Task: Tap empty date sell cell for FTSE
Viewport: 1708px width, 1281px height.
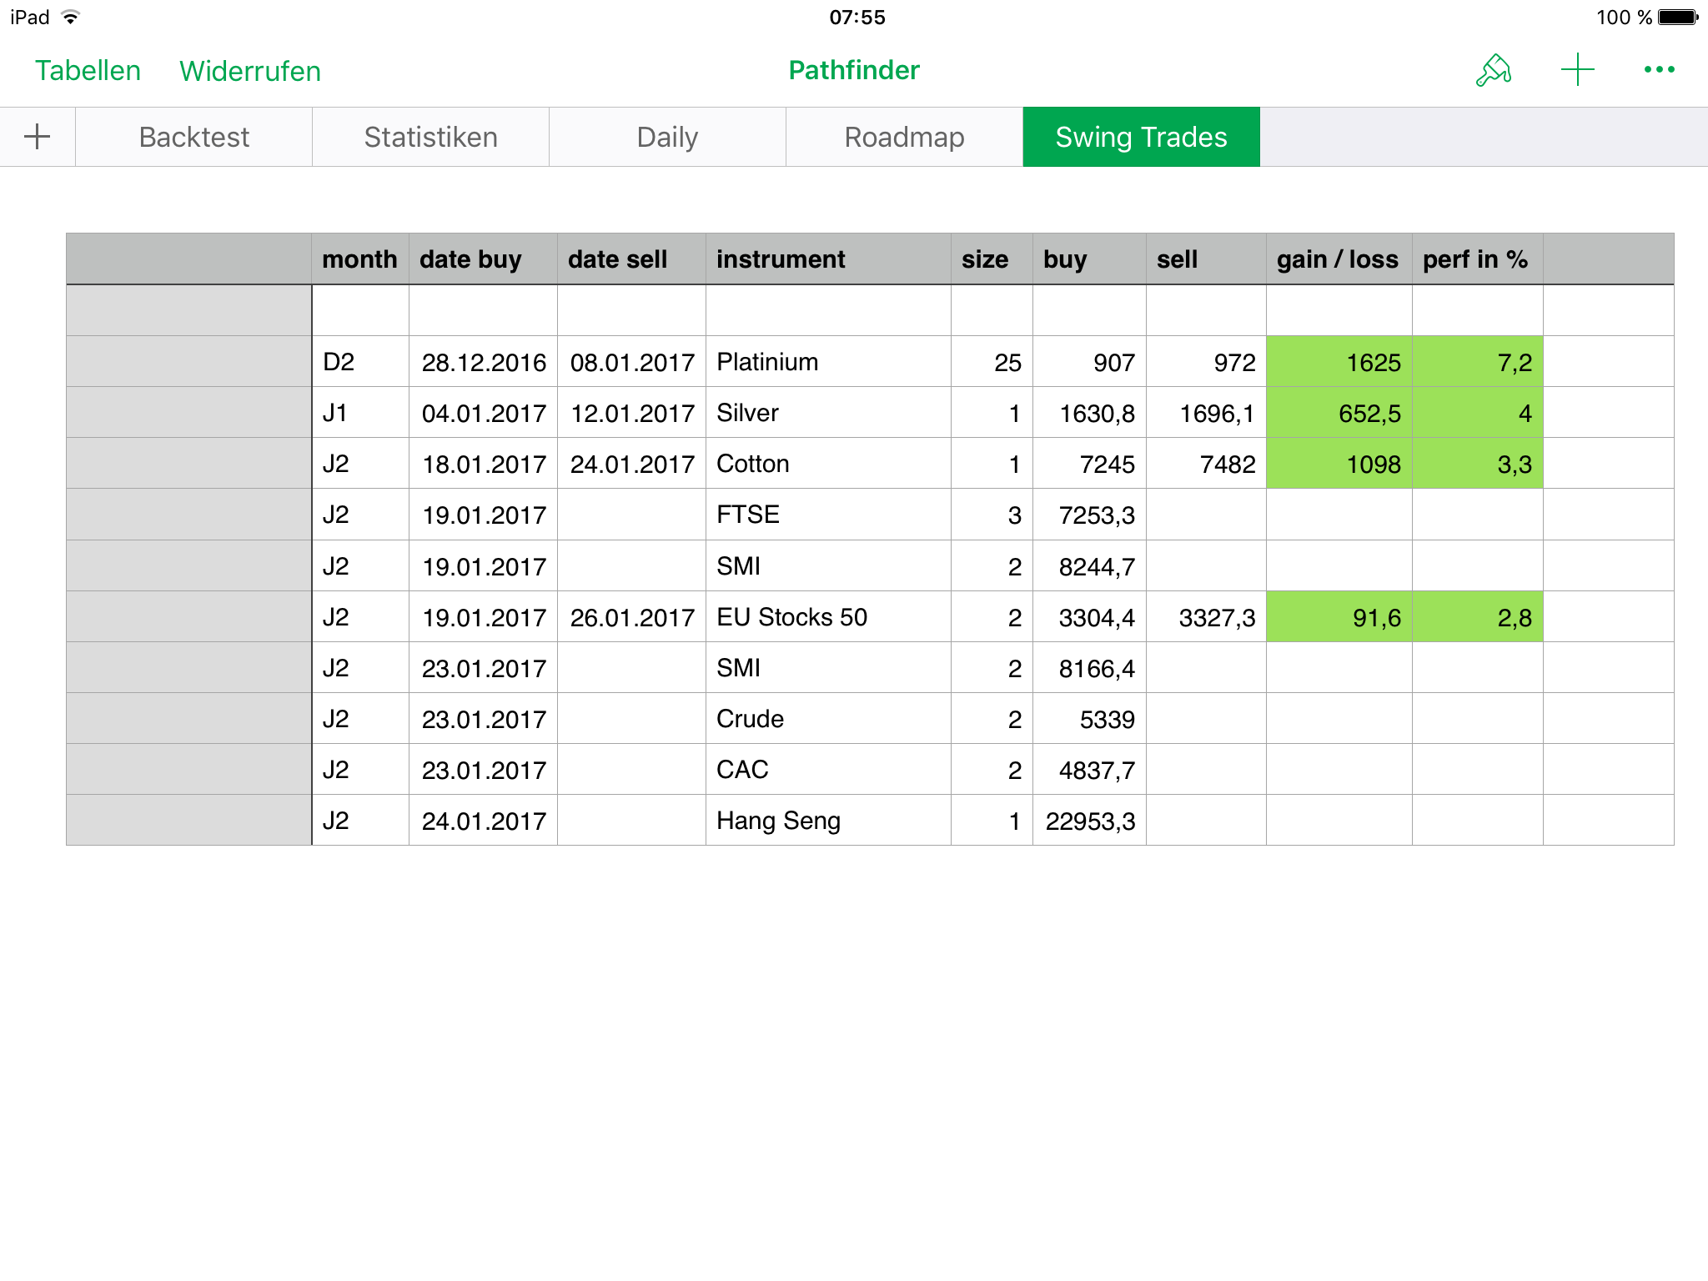Action: 631,515
